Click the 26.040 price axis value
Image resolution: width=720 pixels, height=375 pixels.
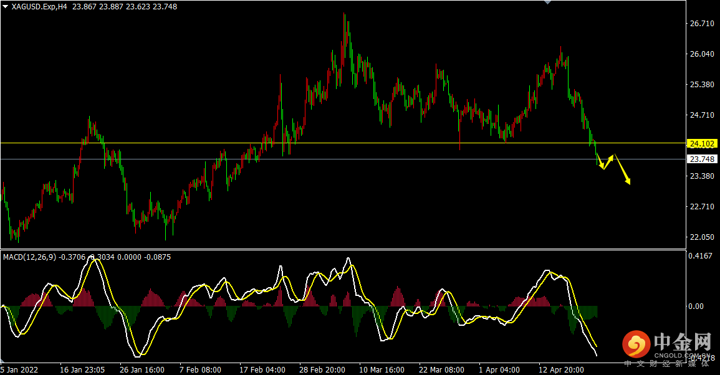pos(702,54)
